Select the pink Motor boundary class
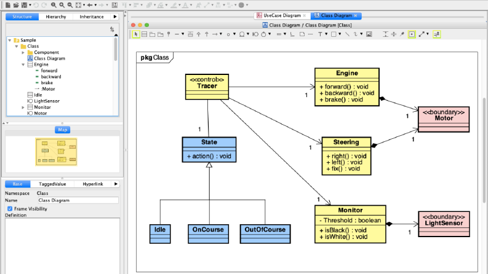 tap(444, 119)
